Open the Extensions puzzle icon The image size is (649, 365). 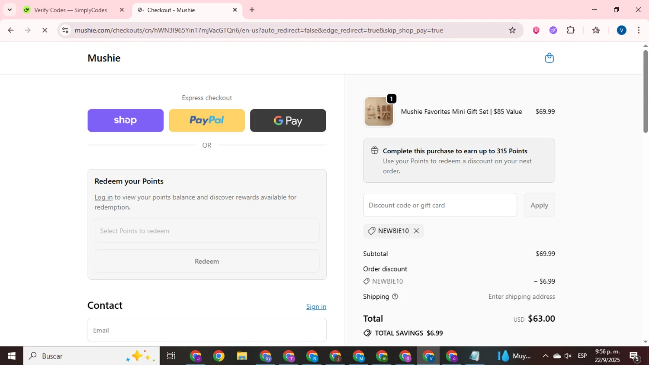(571, 30)
